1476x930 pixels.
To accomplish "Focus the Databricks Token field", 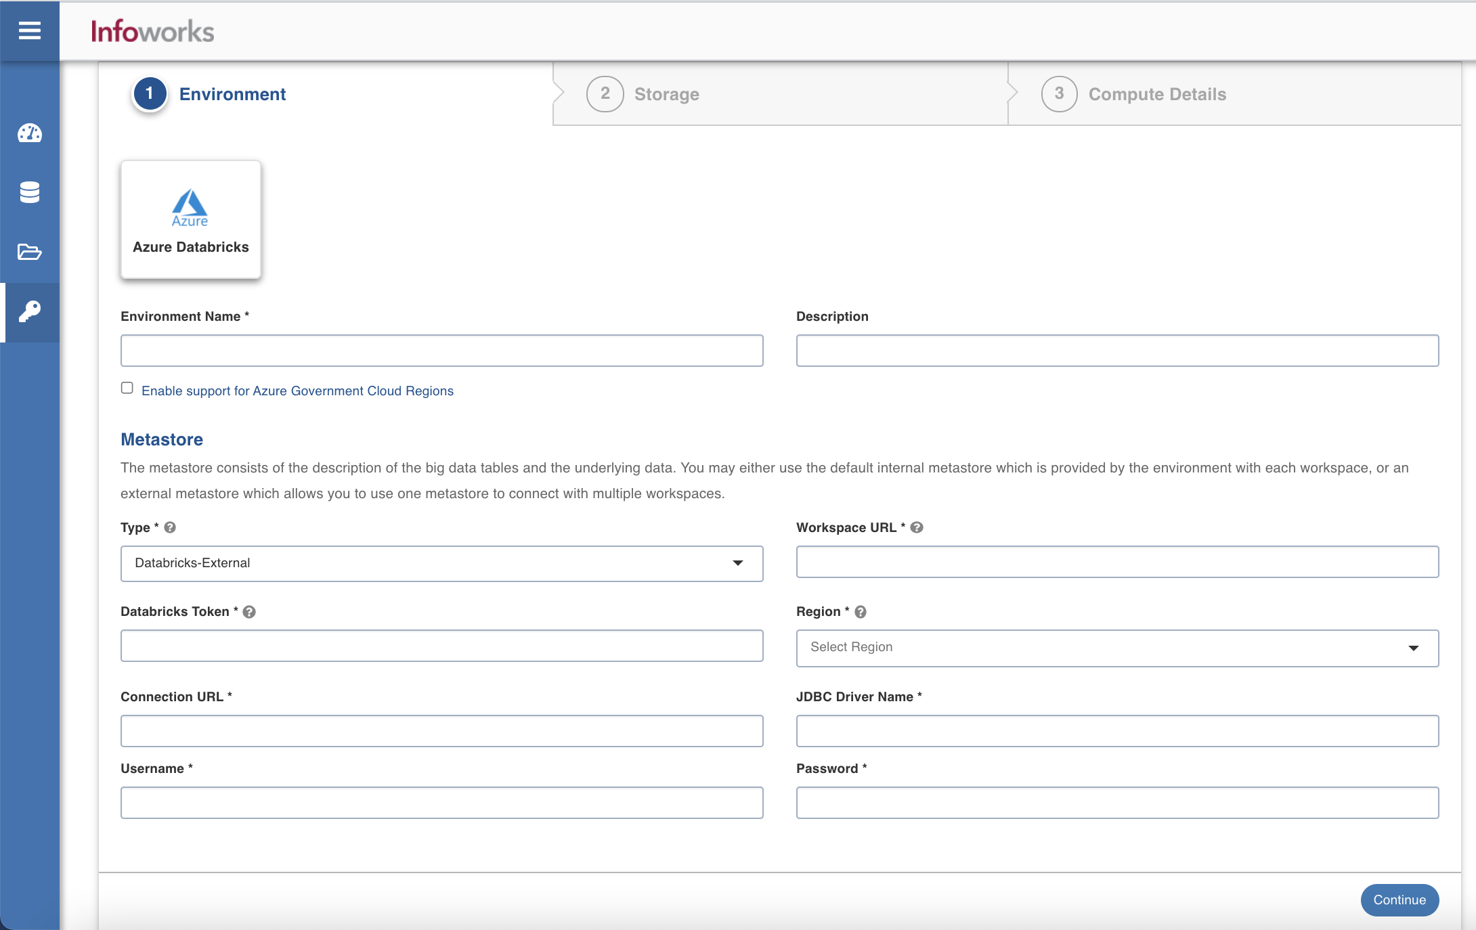I will tap(441, 646).
